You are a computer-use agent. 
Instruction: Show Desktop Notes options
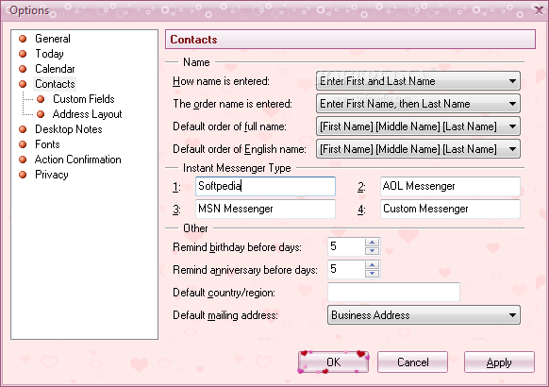pos(69,129)
